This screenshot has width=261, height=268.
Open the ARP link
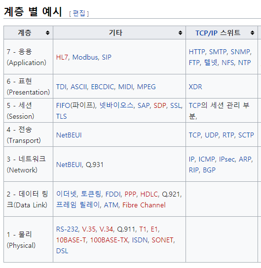point(245,159)
